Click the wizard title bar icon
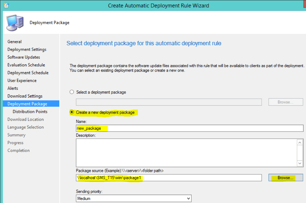The width and height of the screenshot is (306, 203). coord(6,6)
